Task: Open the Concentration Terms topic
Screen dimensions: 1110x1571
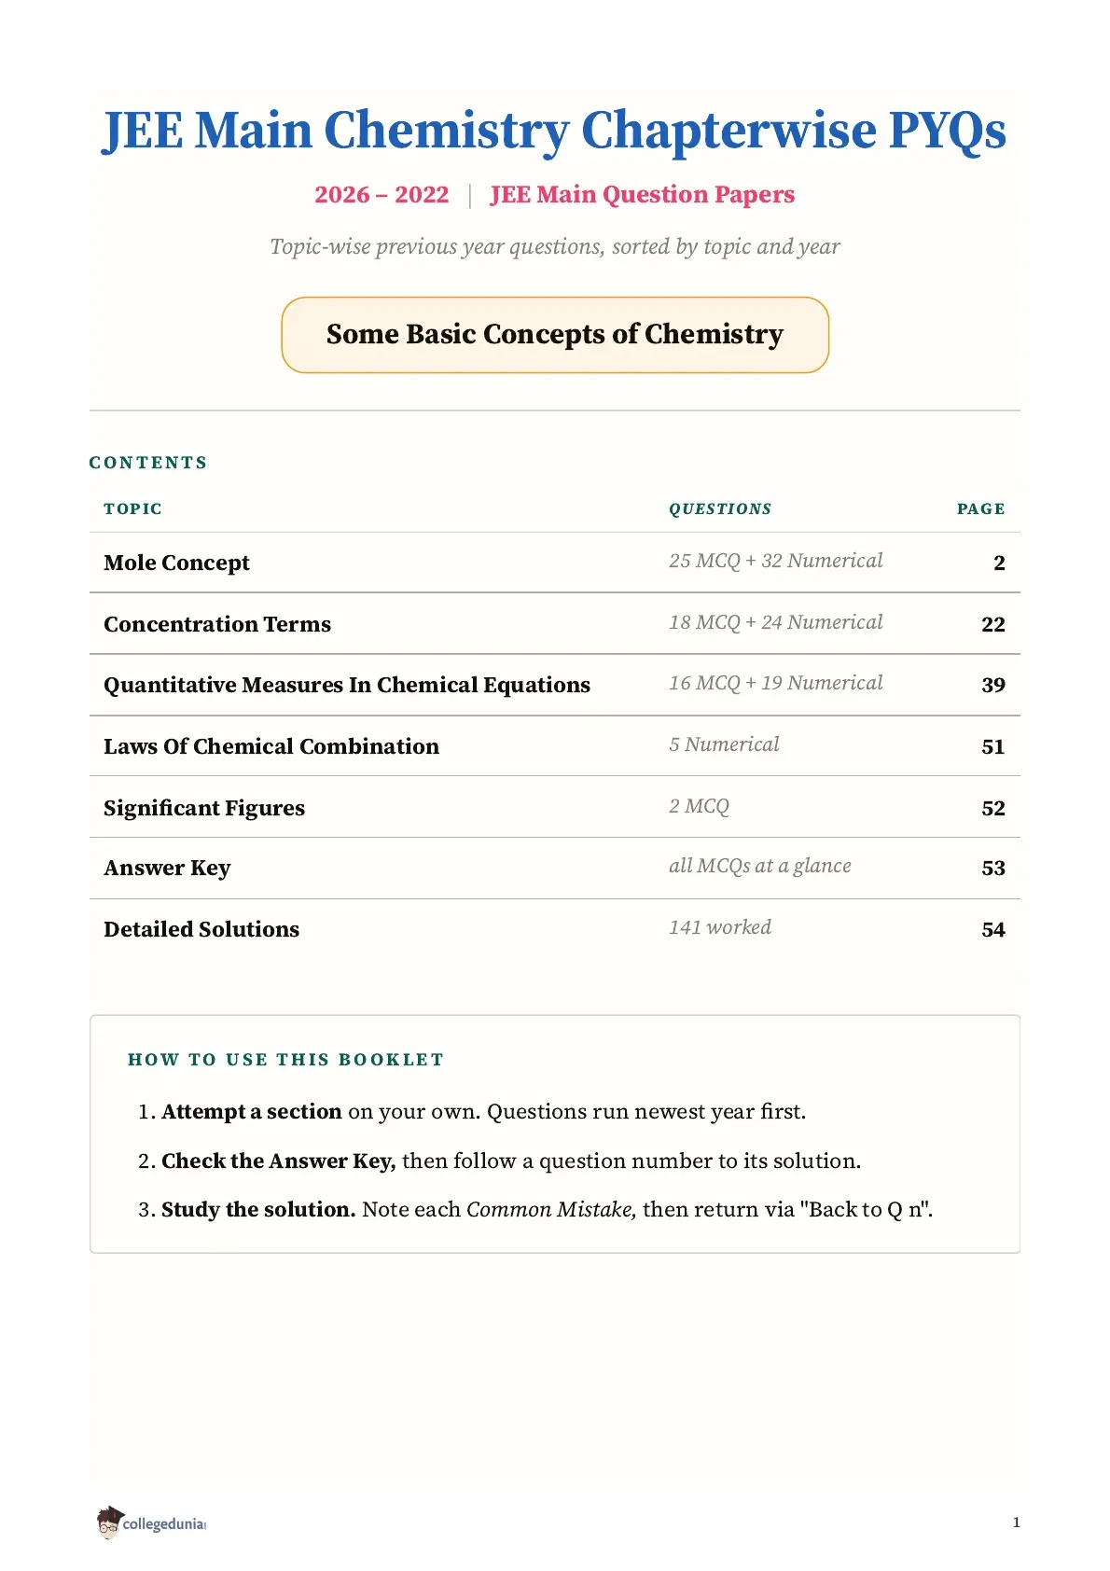Action: [217, 624]
